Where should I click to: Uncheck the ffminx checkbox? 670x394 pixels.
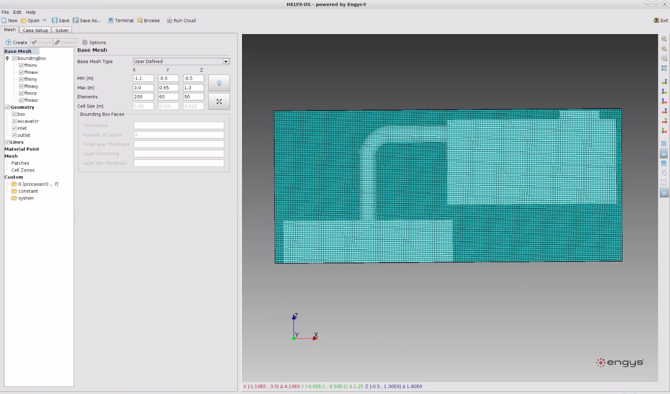21,65
